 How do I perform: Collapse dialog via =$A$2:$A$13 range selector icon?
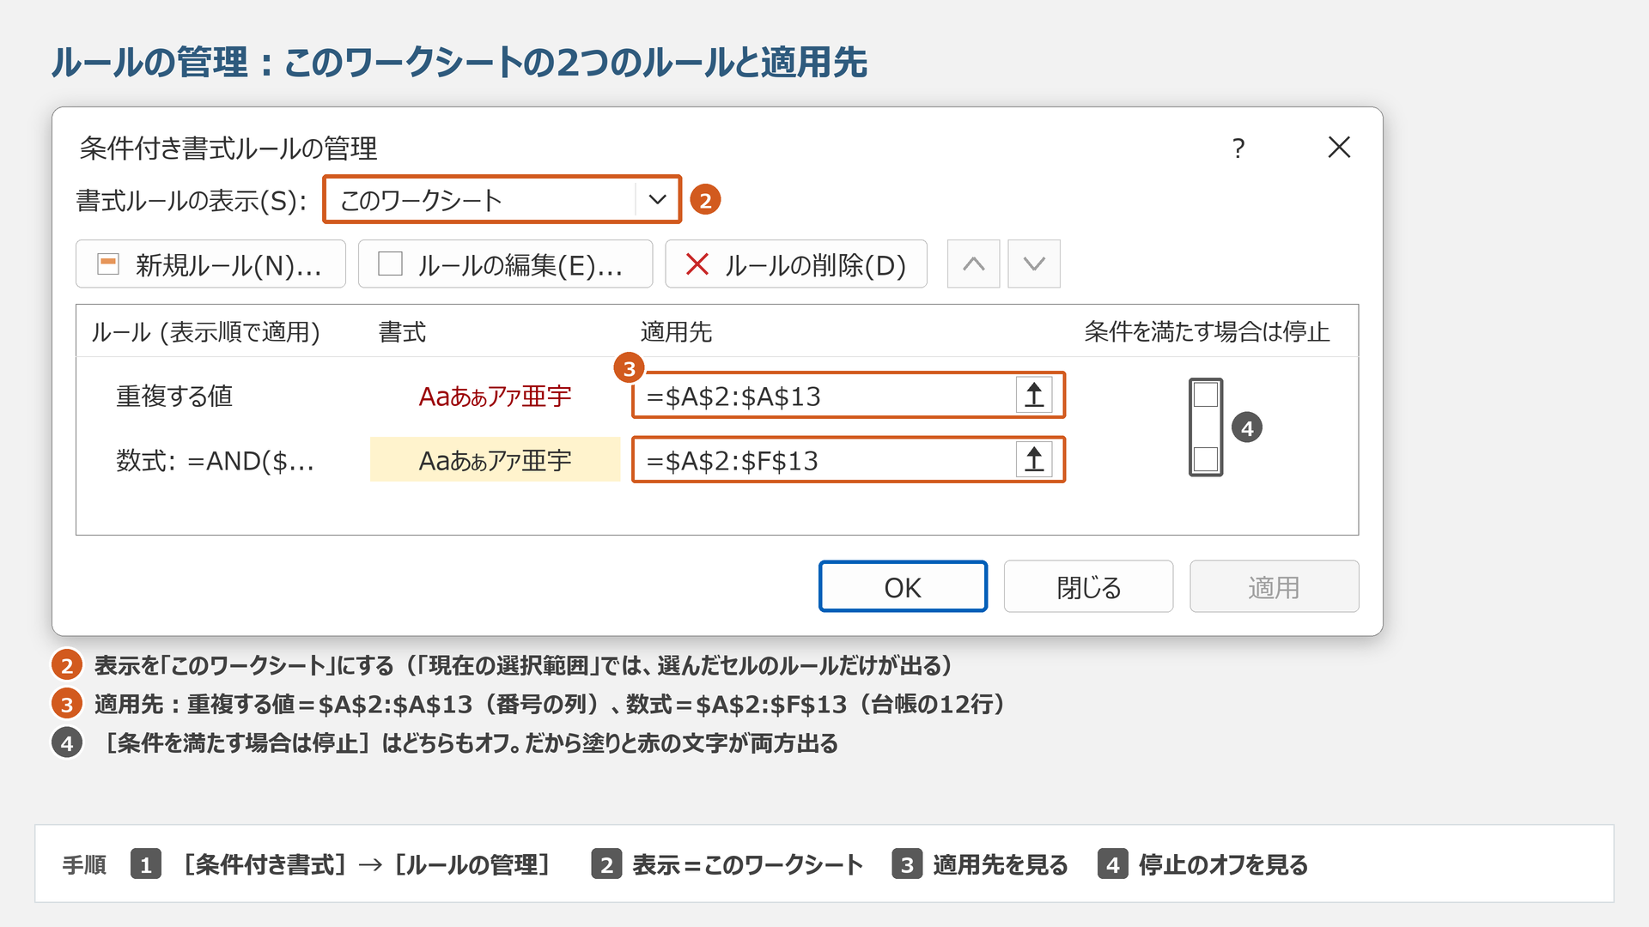point(1034,396)
